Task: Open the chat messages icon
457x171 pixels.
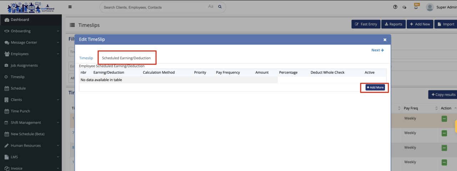Action: tap(405, 7)
